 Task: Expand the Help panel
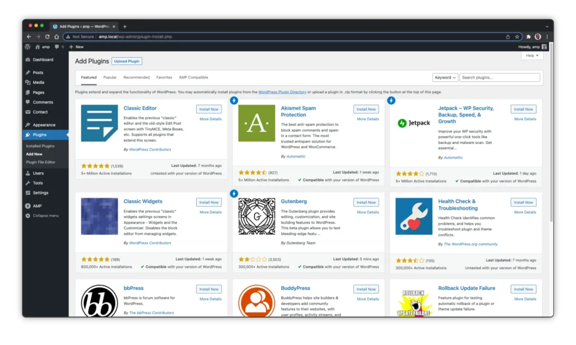pyautogui.click(x=532, y=56)
